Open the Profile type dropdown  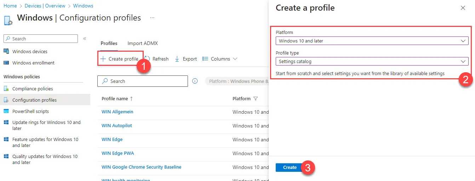point(372,61)
